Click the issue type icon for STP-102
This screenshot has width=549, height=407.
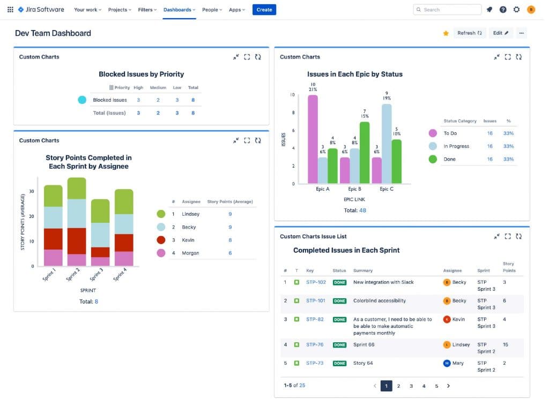pos(296,282)
